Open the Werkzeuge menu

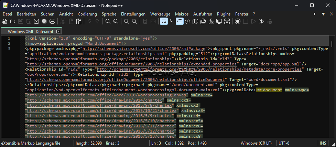(x=160, y=14)
